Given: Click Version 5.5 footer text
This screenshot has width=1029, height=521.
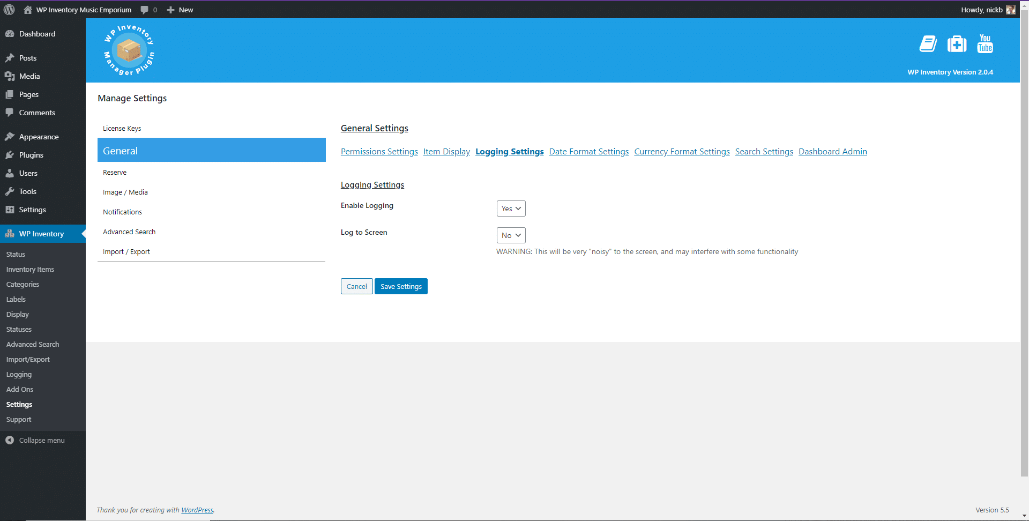Looking at the screenshot, I should tap(992, 510).
